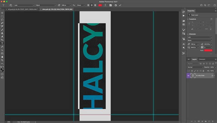The width and height of the screenshot is (217, 123).
Task: Switch to the Channels tab
Action: (202, 59)
